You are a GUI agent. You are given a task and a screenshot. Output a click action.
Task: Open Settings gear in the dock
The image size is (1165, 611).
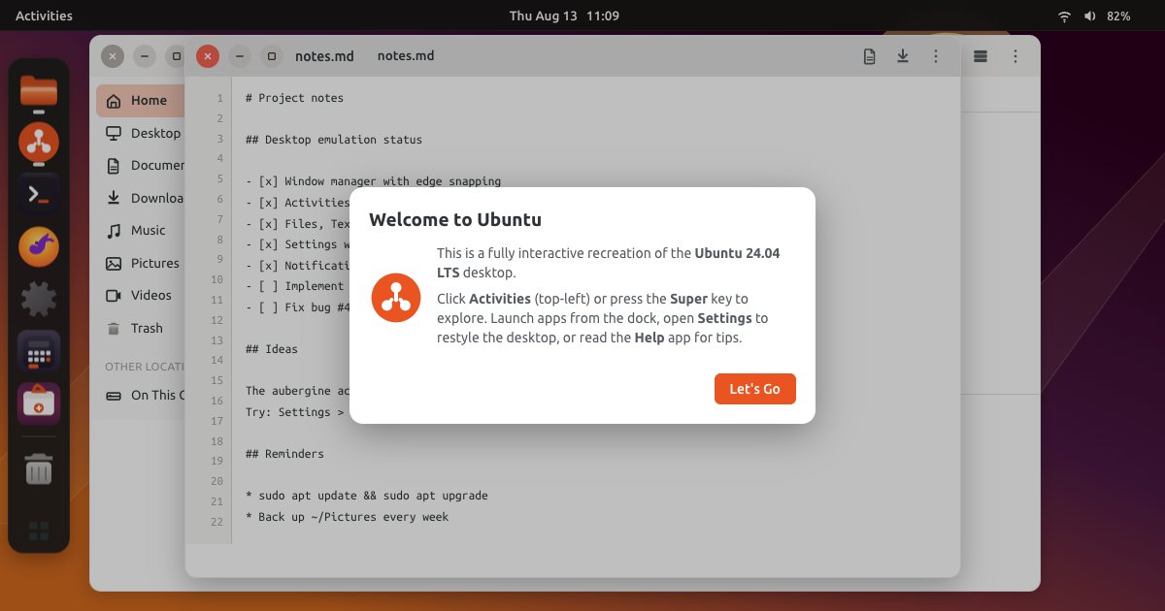pos(39,299)
